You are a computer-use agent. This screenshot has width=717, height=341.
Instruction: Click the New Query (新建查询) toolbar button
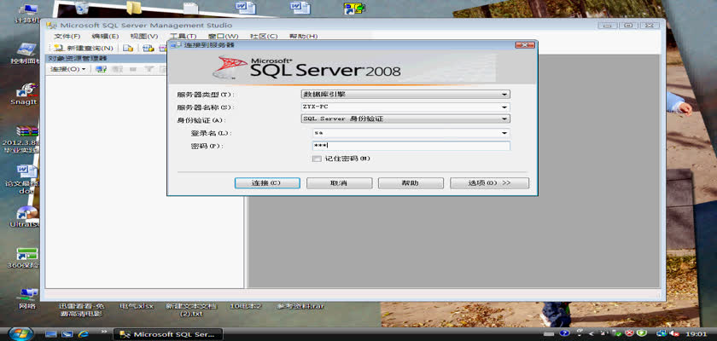click(x=84, y=48)
